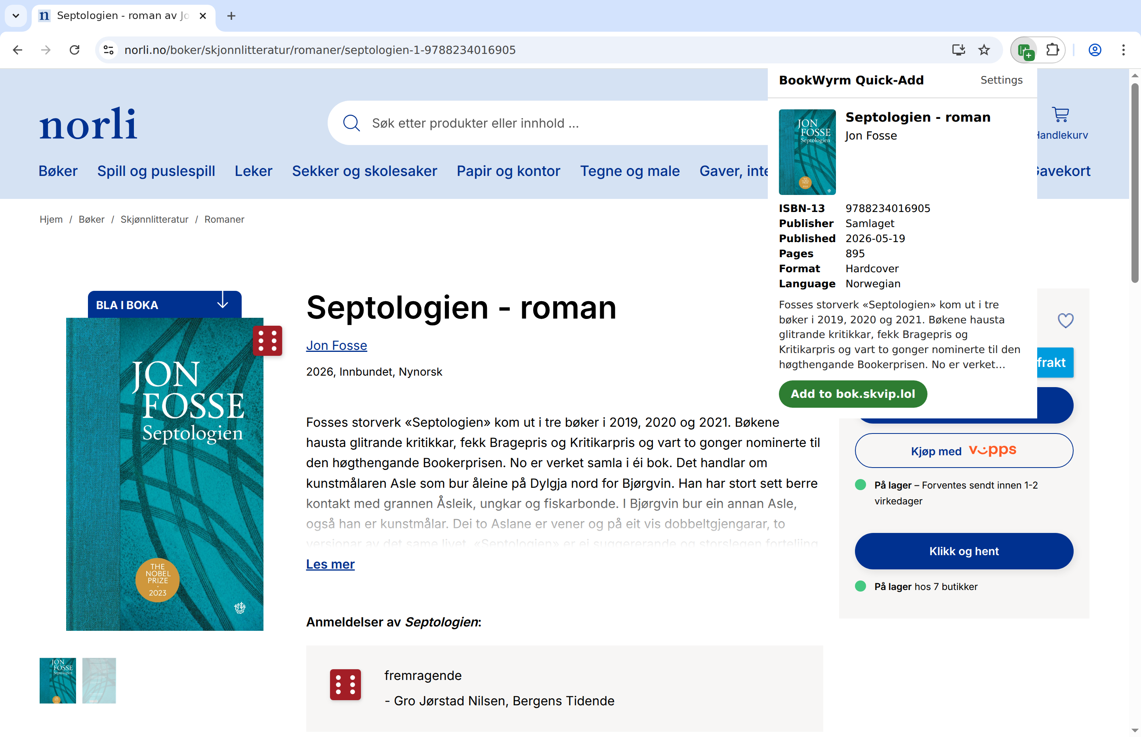This screenshot has height=737, width=1141.
Task: Click BLA I BOKA preview button
Action: [x=164, y=304]
